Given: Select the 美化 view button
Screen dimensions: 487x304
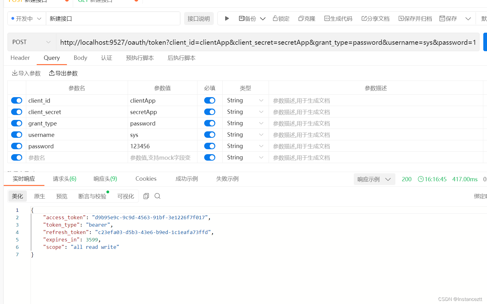Looking at the screenshot, I should 17,196.
